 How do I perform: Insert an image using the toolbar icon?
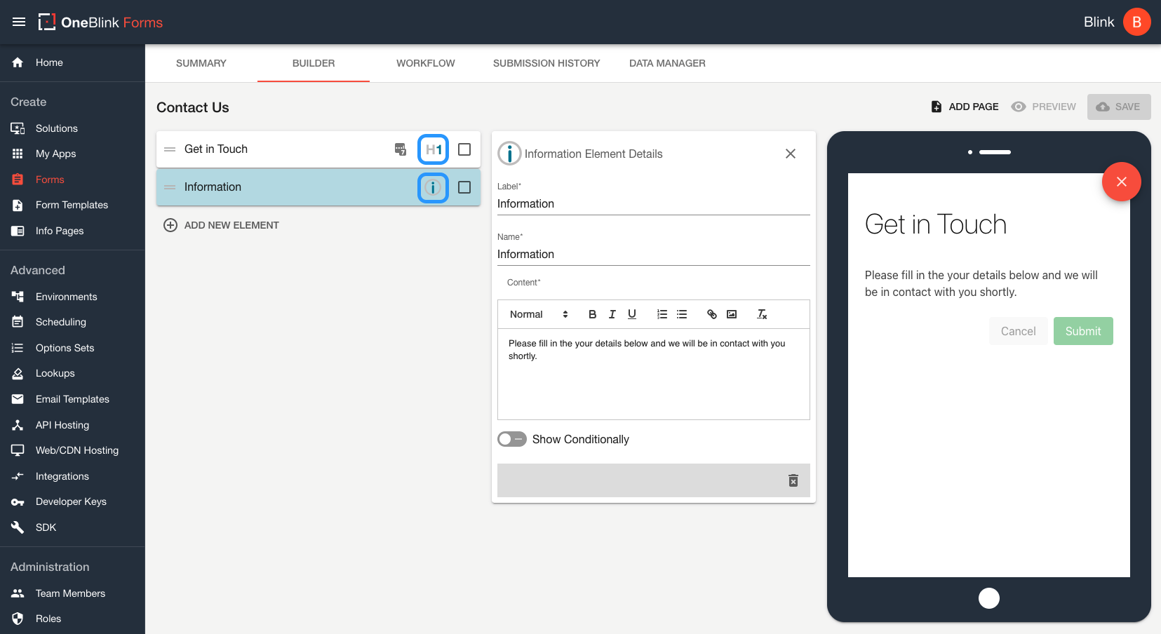pyautogui.click(x=732, y=313)
